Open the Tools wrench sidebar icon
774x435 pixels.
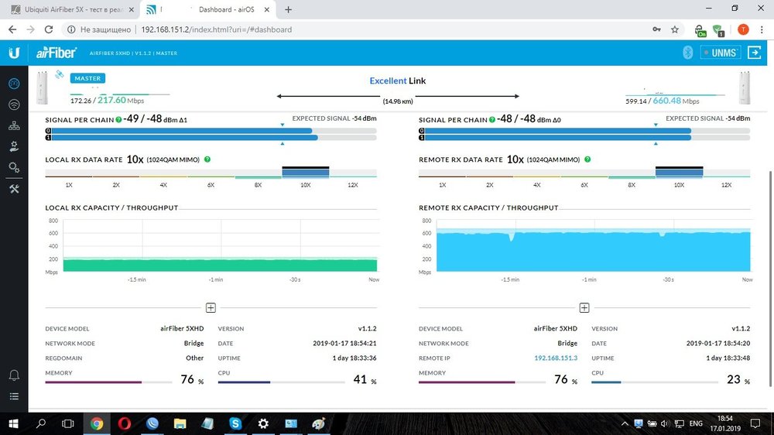coord(14,190)
